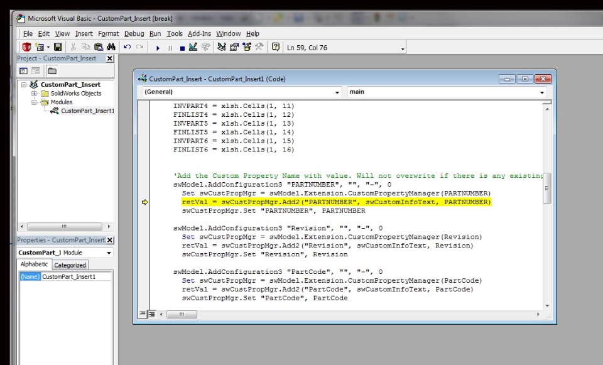Open the Help menu
Image resolution: width=603 pixels, height=365 pixels.
point(253,34)
